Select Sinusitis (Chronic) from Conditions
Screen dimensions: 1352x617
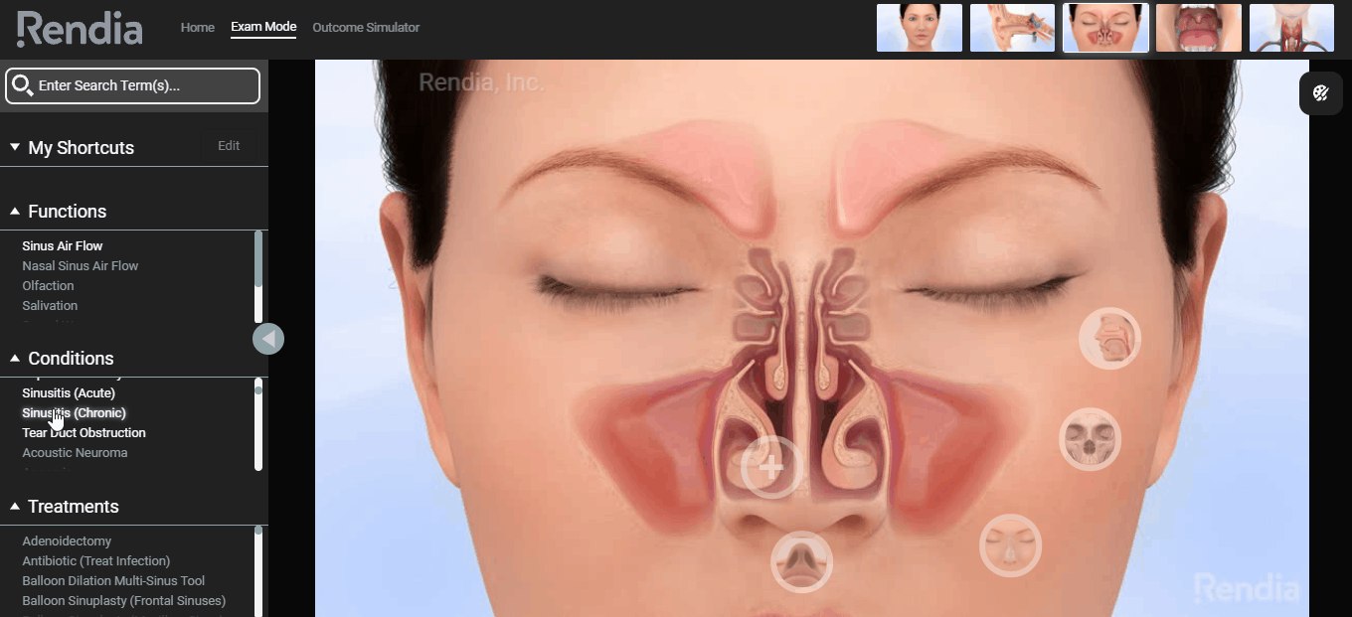[74, 412]
